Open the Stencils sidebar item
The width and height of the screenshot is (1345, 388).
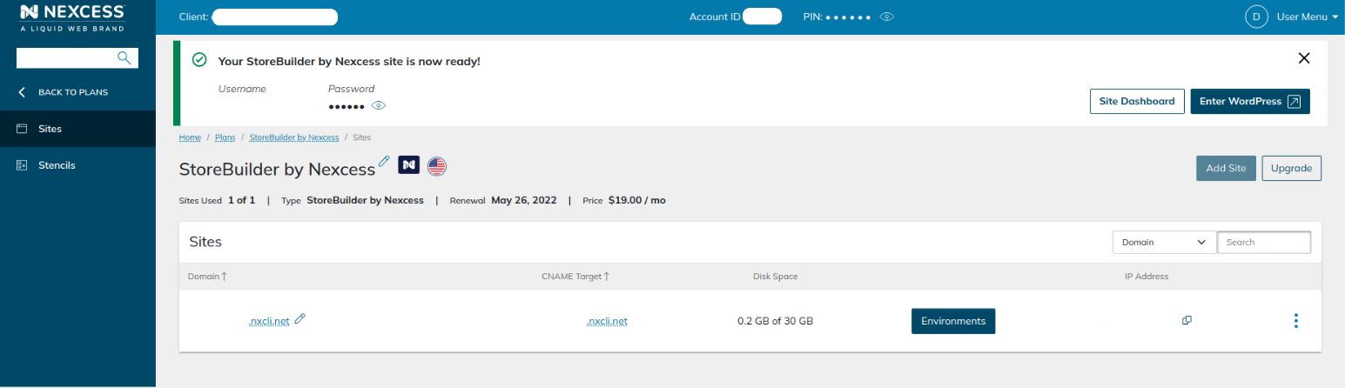click(x=77, y=165)
